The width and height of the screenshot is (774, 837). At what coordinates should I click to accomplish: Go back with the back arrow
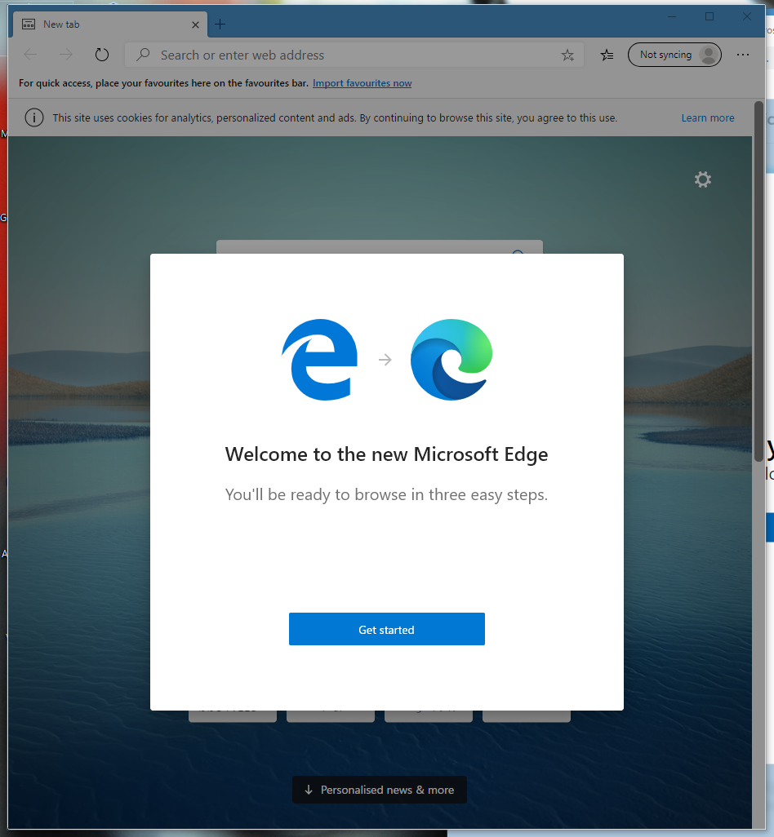click(x=30, y=55)
